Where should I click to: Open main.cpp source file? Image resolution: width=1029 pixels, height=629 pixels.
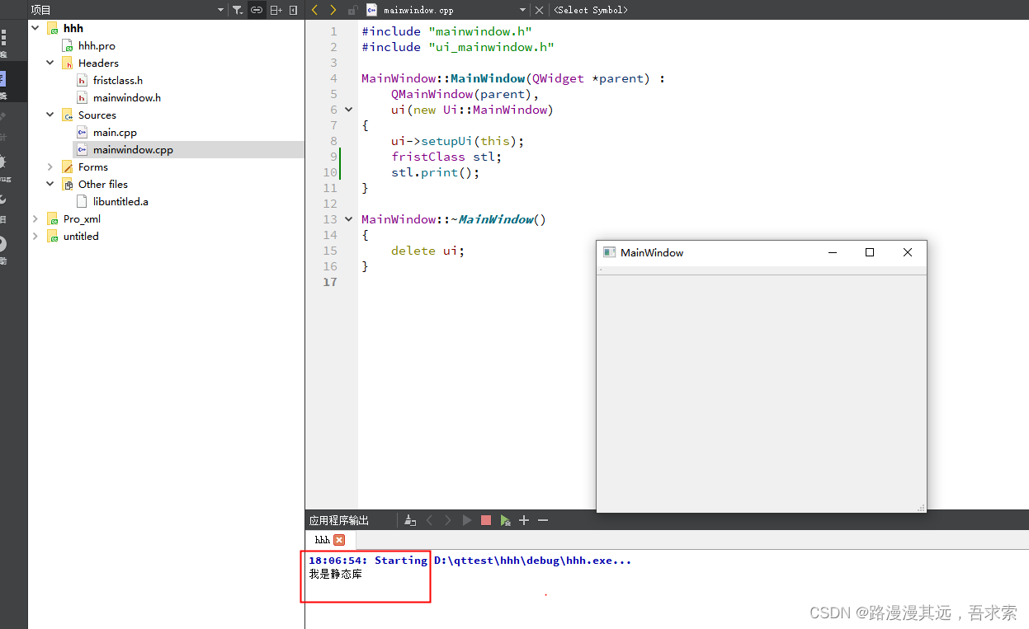(x=115, y=132)
